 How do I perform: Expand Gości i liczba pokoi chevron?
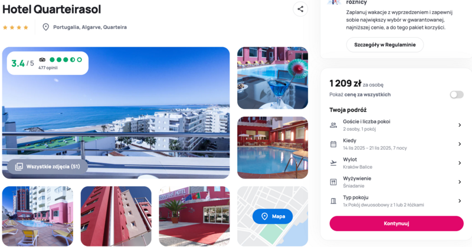coord(460,125)
